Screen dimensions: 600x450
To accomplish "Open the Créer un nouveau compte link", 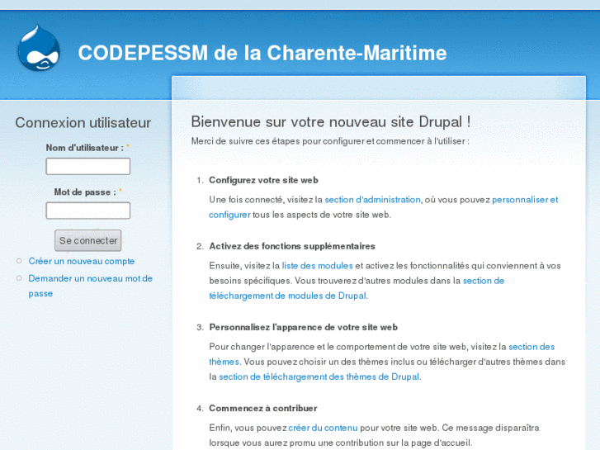I will click(82, 261).
